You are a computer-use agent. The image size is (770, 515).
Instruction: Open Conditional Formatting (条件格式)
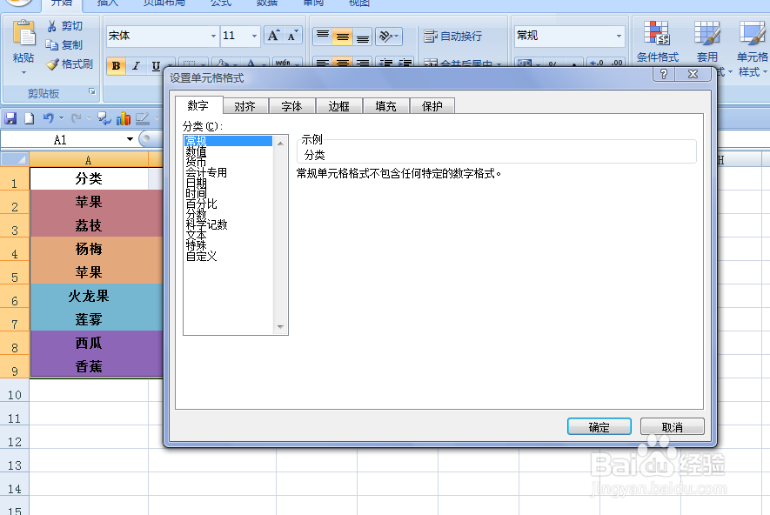click(x=658, y=42)
